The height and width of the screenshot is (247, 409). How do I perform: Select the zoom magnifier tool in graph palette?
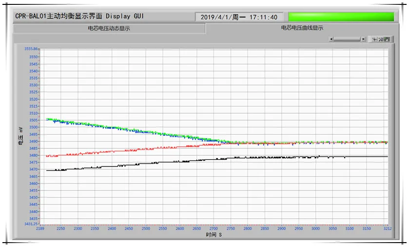[381, 39]
